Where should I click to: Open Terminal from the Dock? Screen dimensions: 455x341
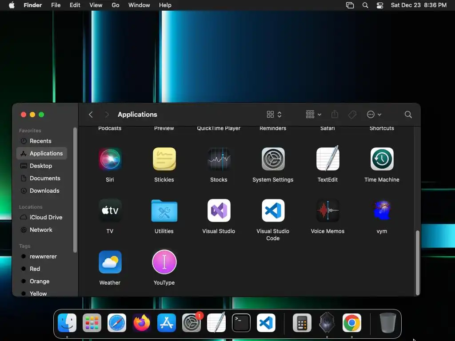pyautogui.click(x=241, y=323)
